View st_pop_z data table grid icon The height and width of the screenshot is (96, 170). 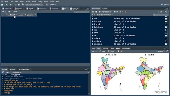166,44
